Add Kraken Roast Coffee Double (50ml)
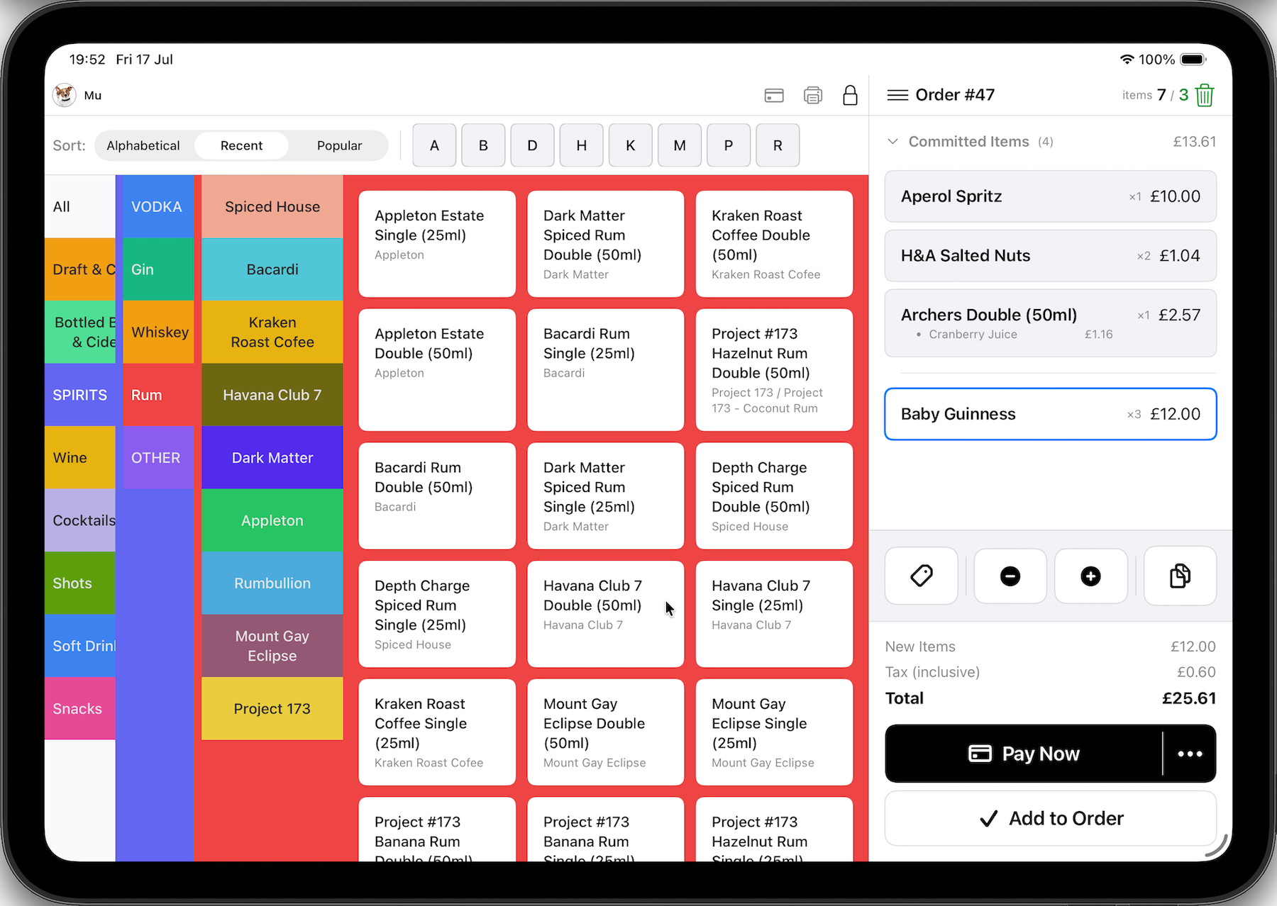This screenshot has width=1277, height=906. [774, 244]
